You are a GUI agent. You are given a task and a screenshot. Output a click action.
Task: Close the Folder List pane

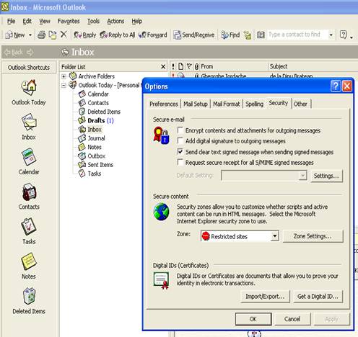[x=163, y=67]
